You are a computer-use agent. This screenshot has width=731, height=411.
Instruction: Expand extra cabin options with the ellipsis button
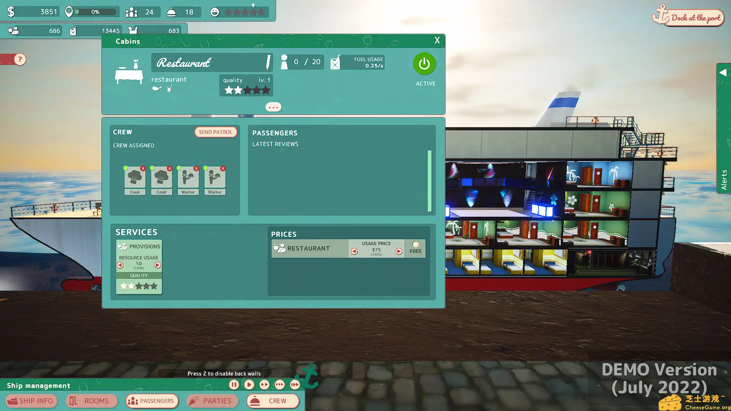[x=273, y=107]
